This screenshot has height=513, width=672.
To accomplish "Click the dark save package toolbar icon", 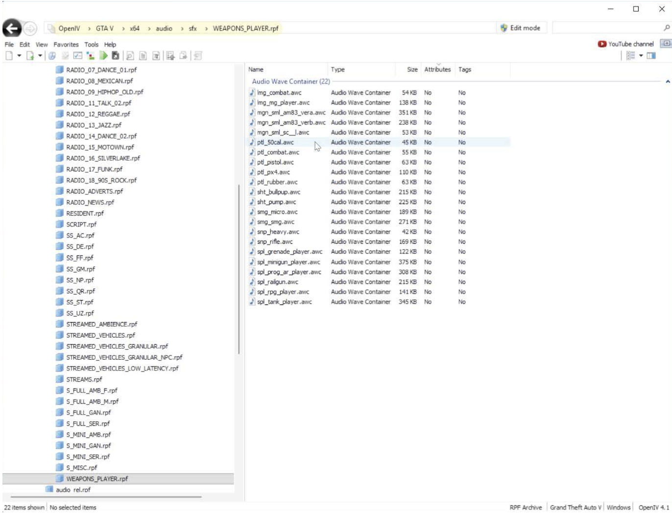I will click(116, 56).
